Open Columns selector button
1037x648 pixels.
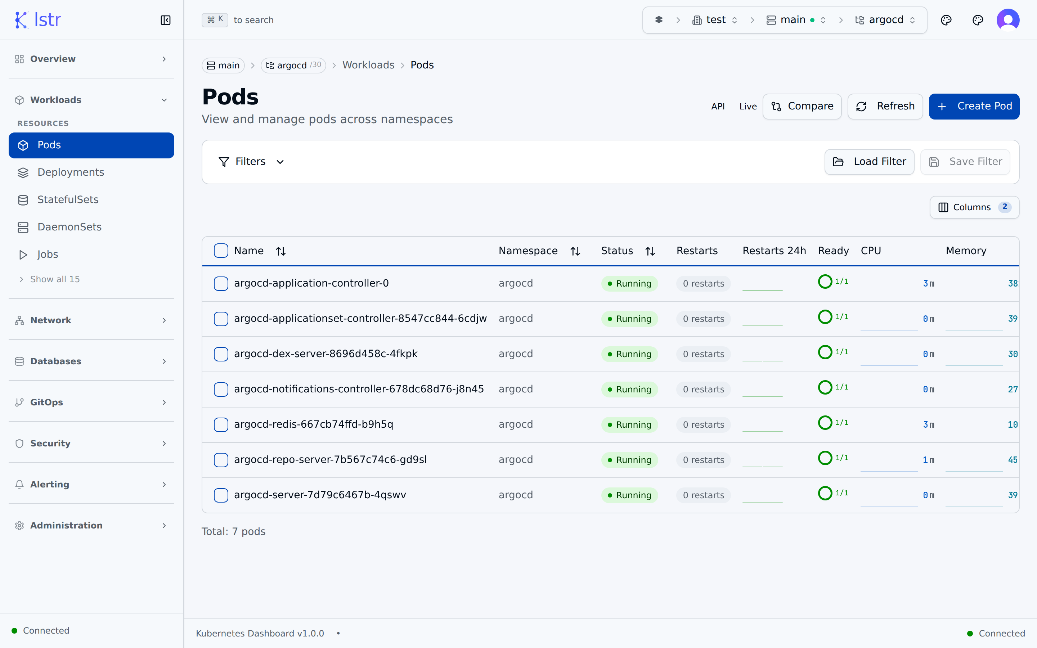974,207
